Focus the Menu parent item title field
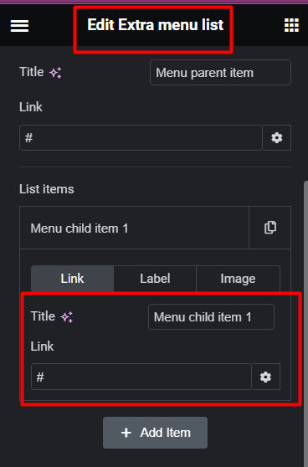 (x=220, y=73)
